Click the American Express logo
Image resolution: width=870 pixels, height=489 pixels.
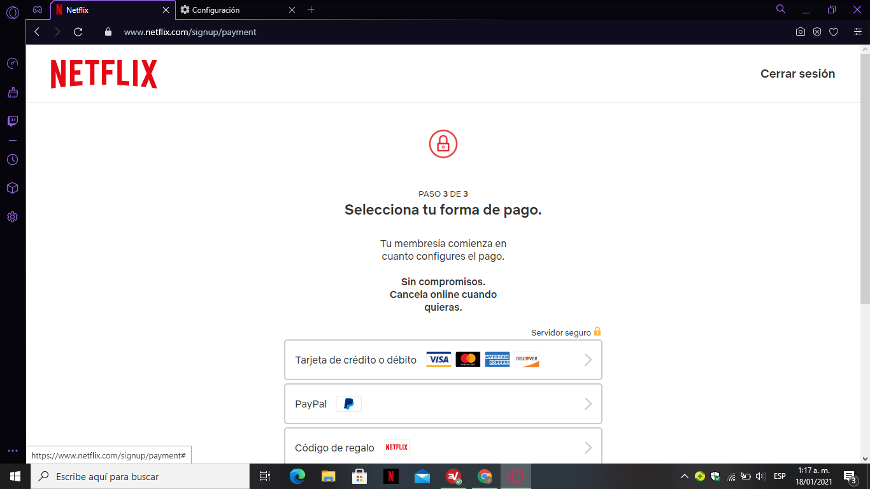point(497,360)
